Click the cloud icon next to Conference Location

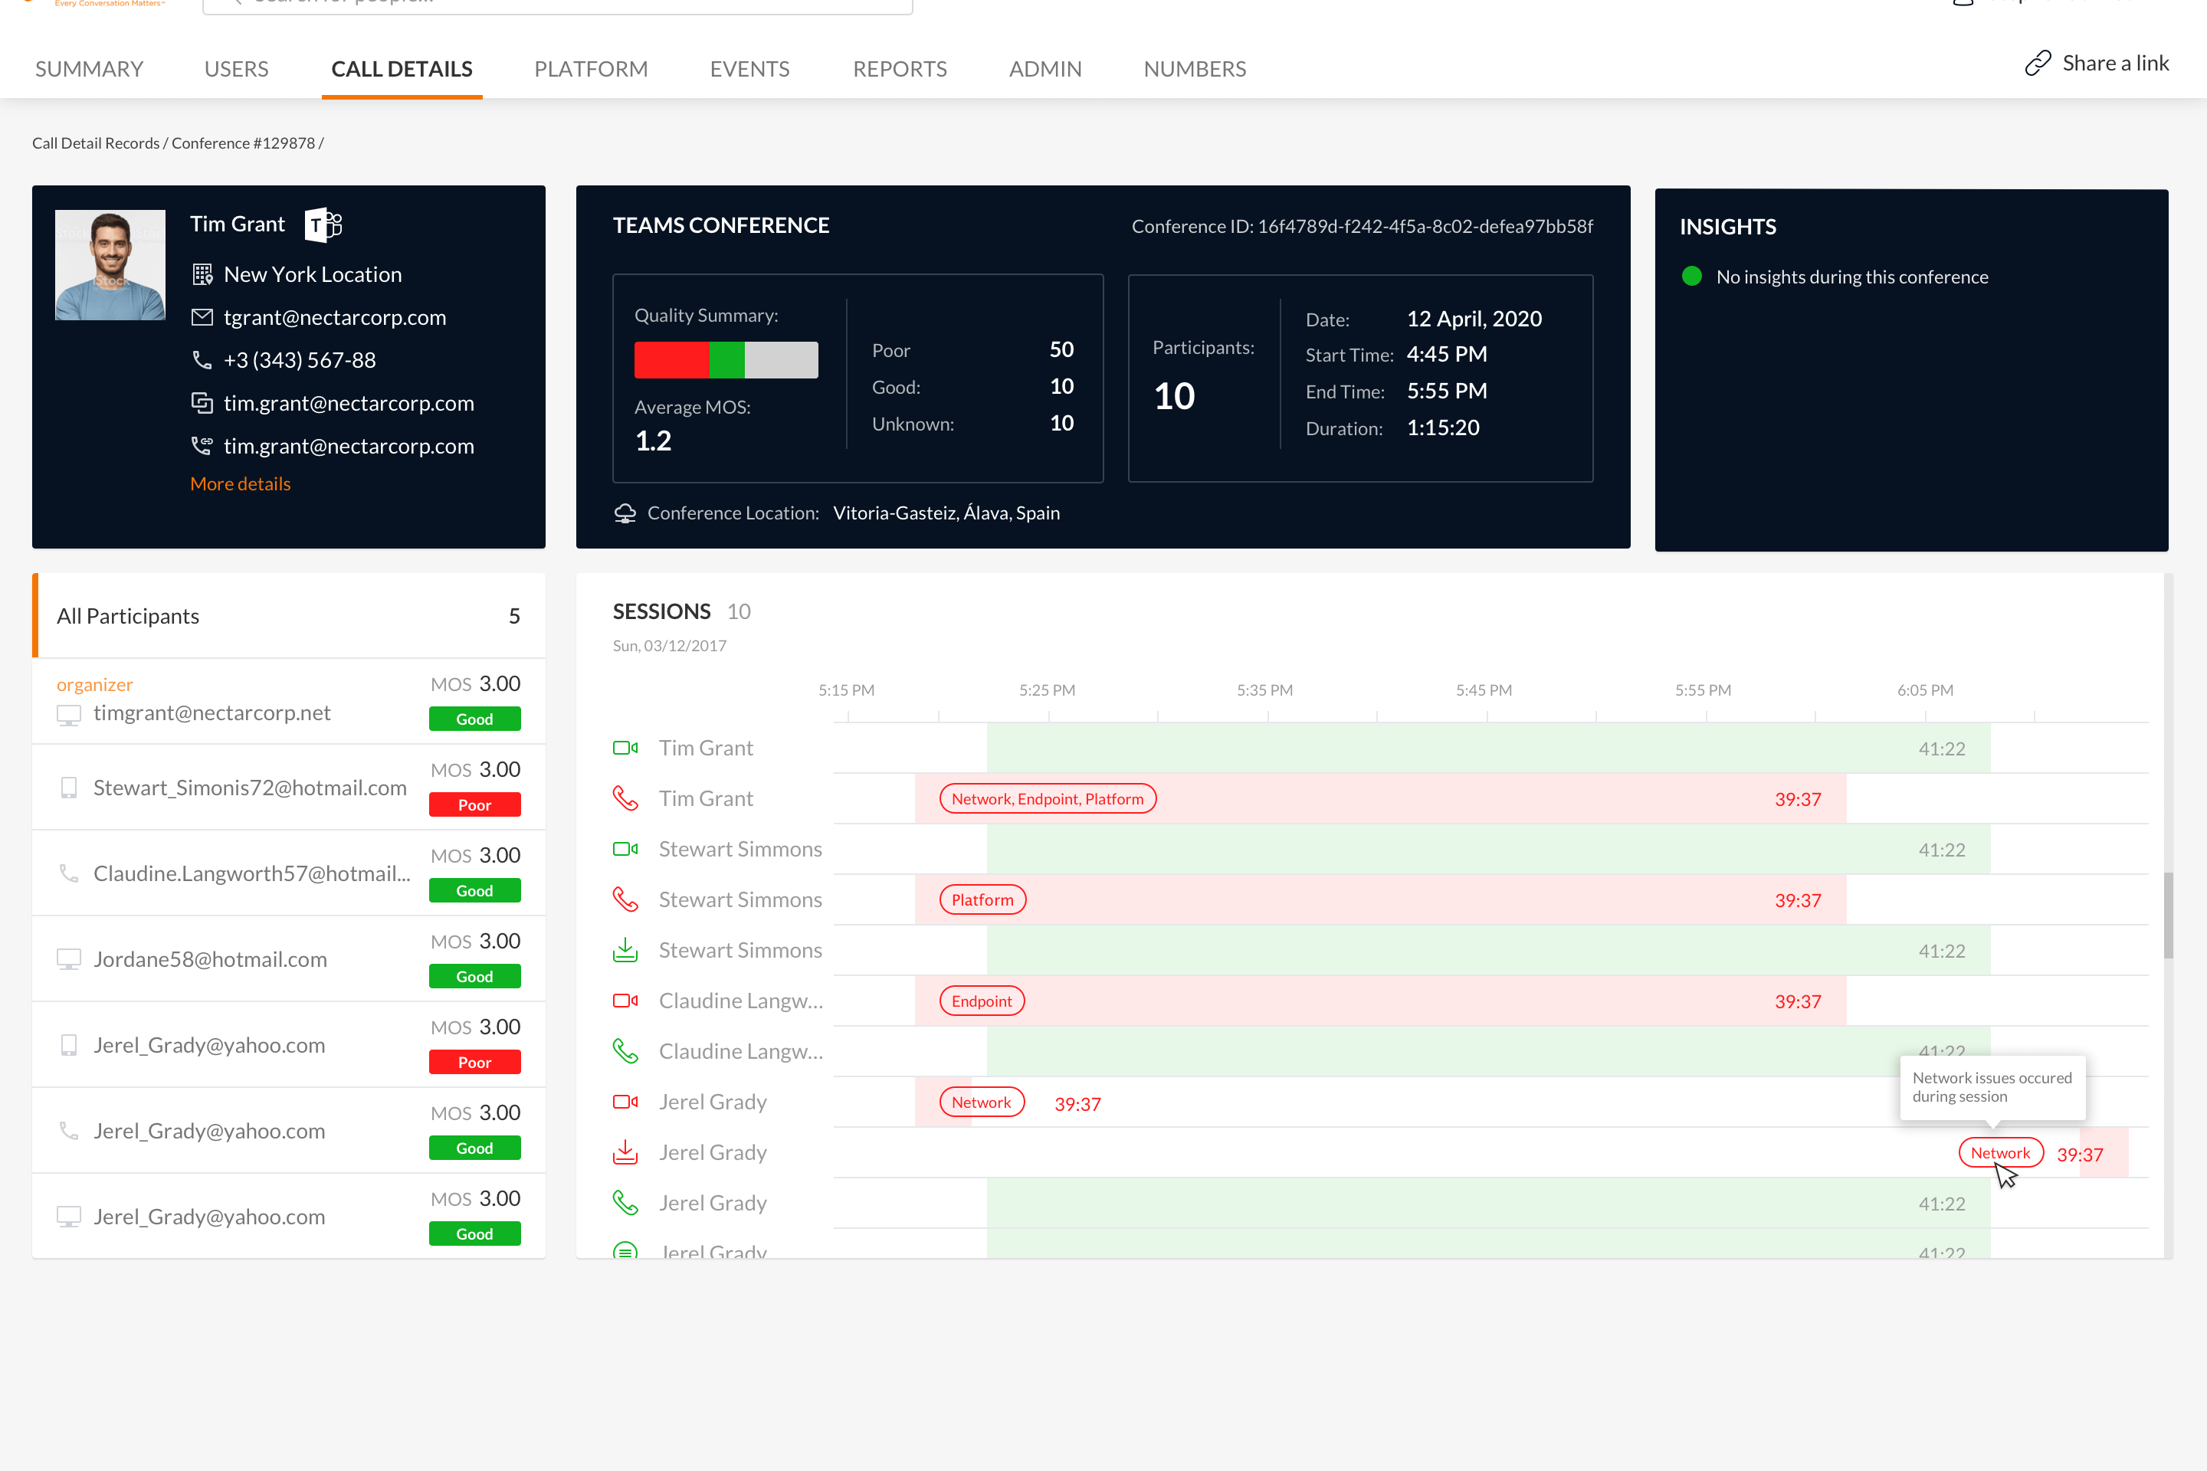coord(625,513)
